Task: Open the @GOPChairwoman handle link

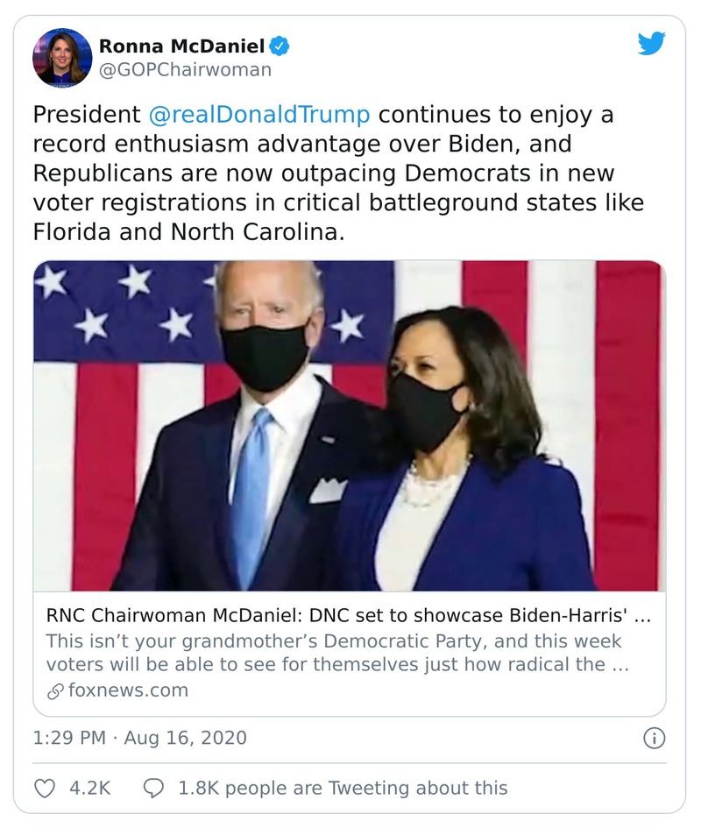Action: coord(185,69)
